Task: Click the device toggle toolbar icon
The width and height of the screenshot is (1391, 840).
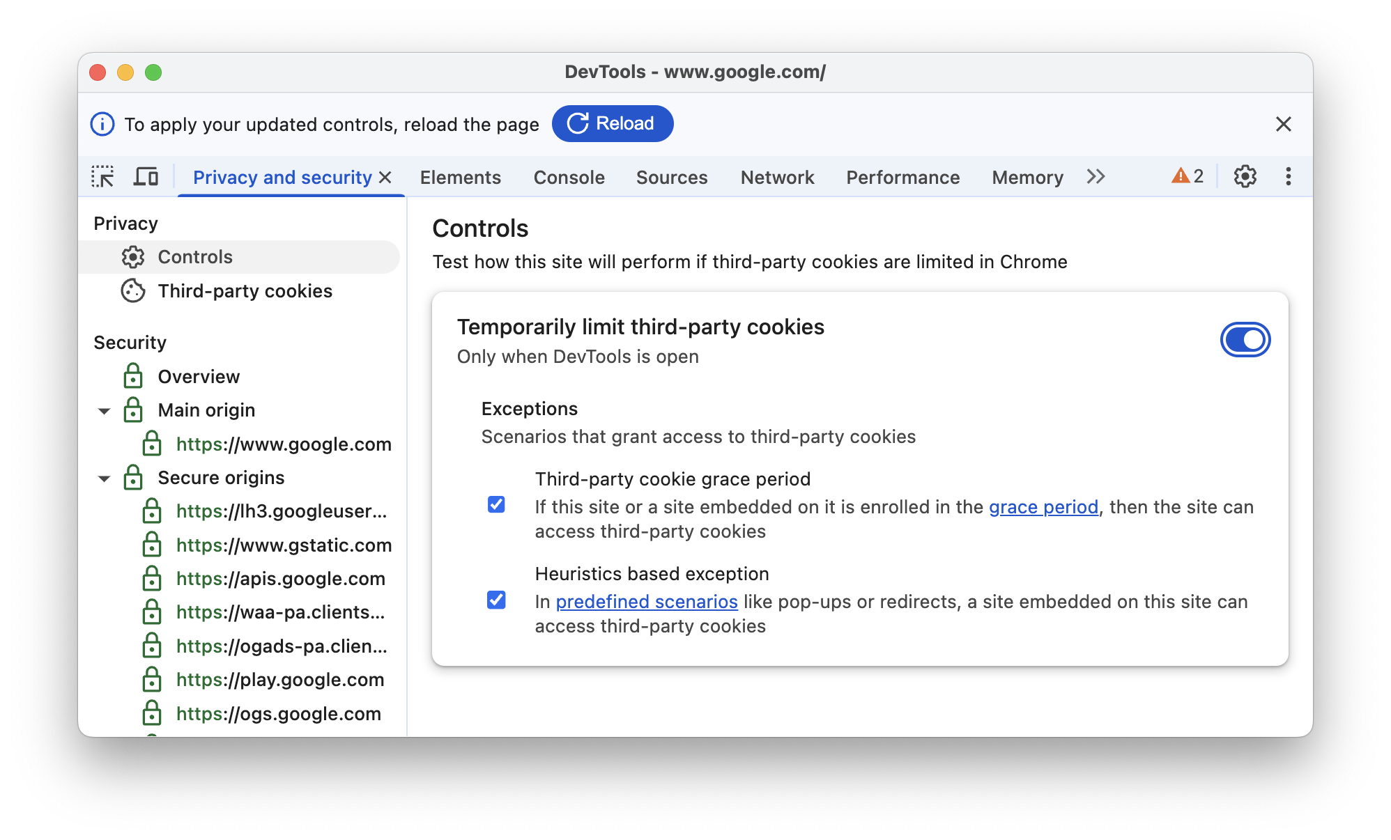Action: [x=145, y=177]
